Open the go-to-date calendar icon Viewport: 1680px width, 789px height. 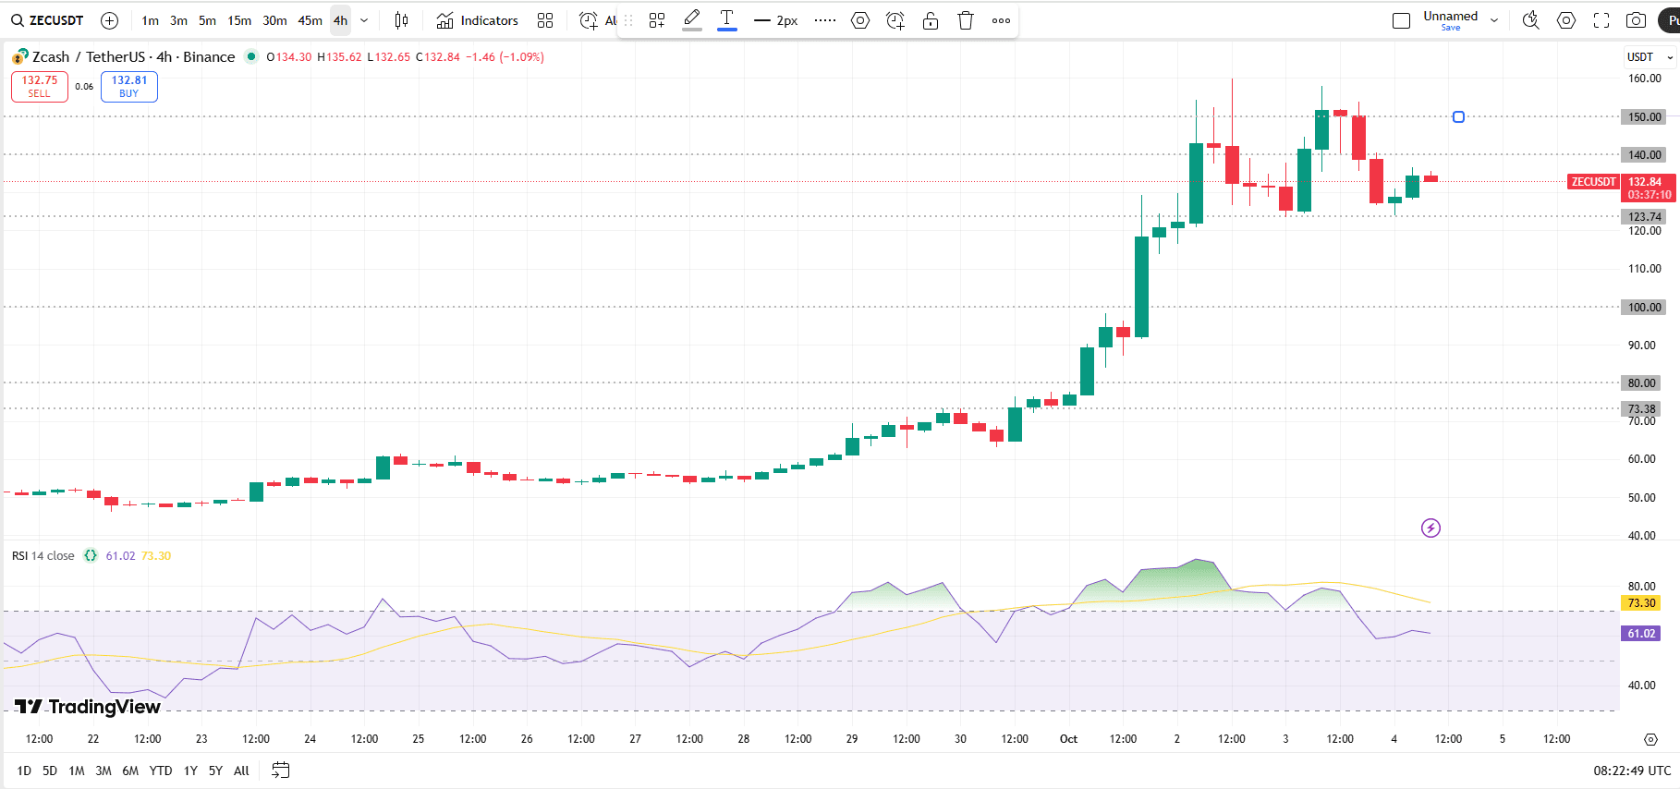click(281, 771)
